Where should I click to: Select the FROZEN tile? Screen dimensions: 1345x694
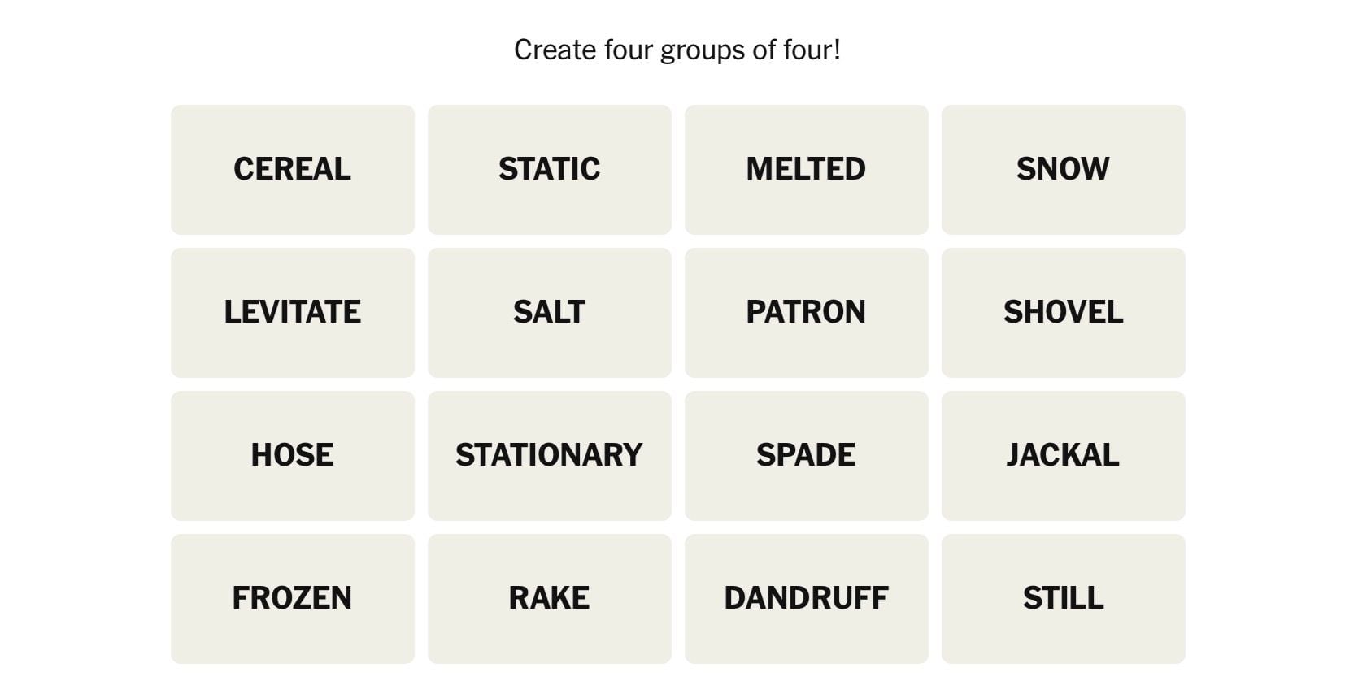[x=292, y=598]
